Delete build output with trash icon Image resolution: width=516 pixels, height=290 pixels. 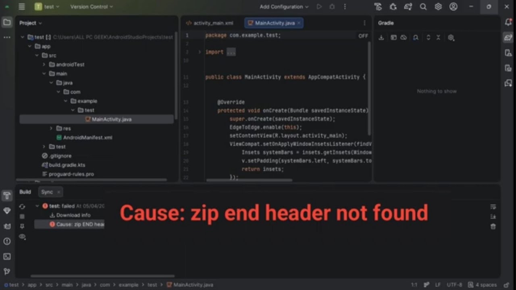pos(493,227)
